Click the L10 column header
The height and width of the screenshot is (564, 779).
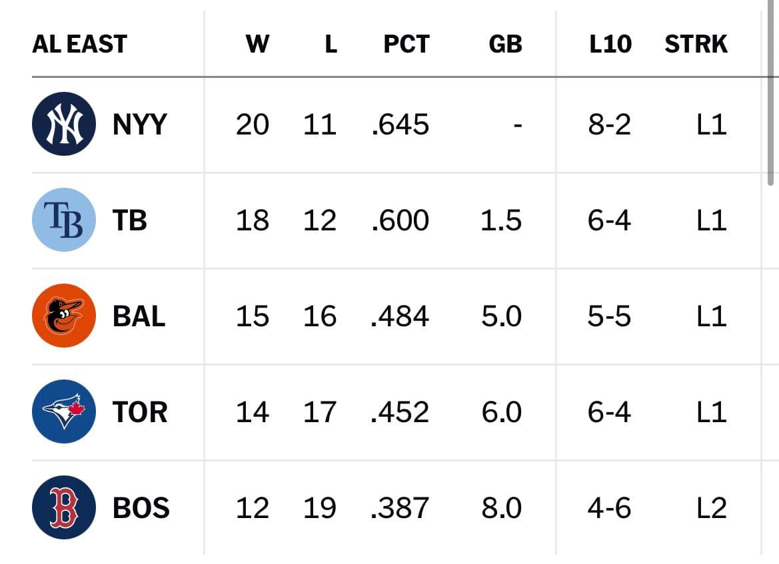(x=610, y=44)
